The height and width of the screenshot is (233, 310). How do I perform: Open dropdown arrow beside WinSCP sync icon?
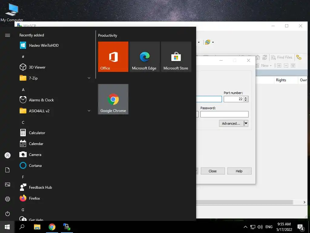[213, 42]
